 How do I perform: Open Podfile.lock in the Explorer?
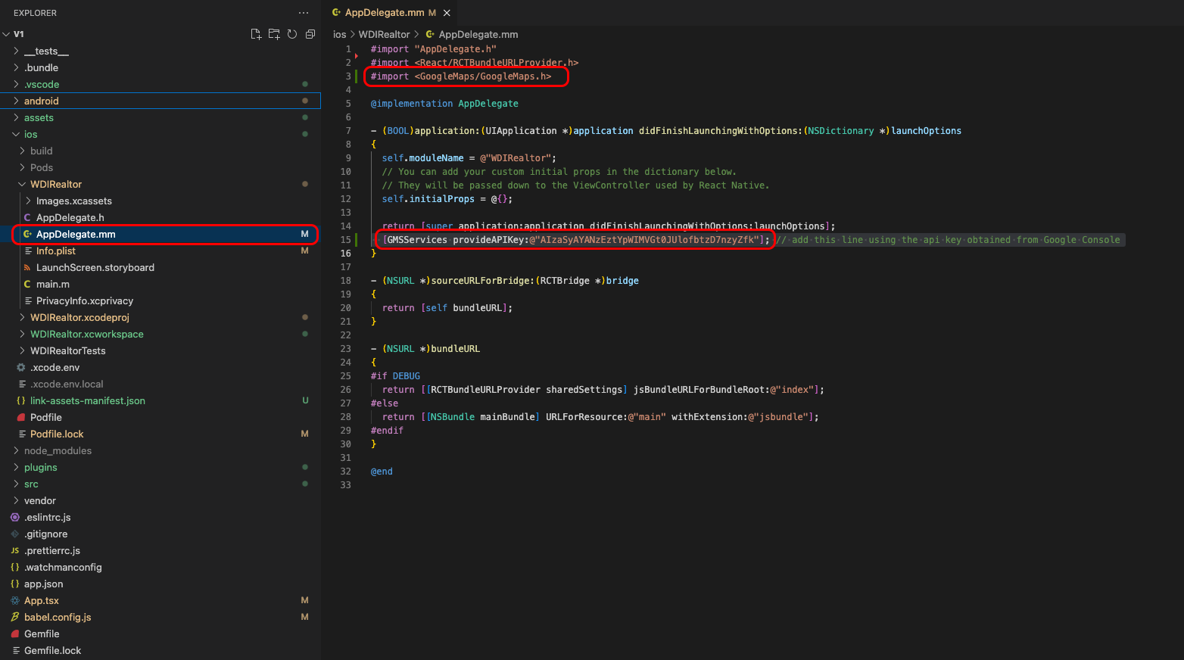pos(57,434)
